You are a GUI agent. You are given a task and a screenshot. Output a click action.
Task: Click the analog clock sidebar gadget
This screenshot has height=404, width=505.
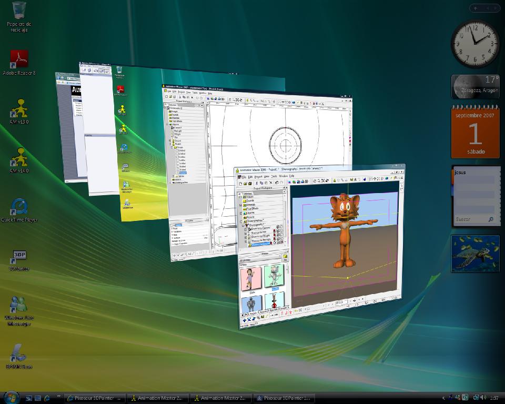tap(476, 44)
